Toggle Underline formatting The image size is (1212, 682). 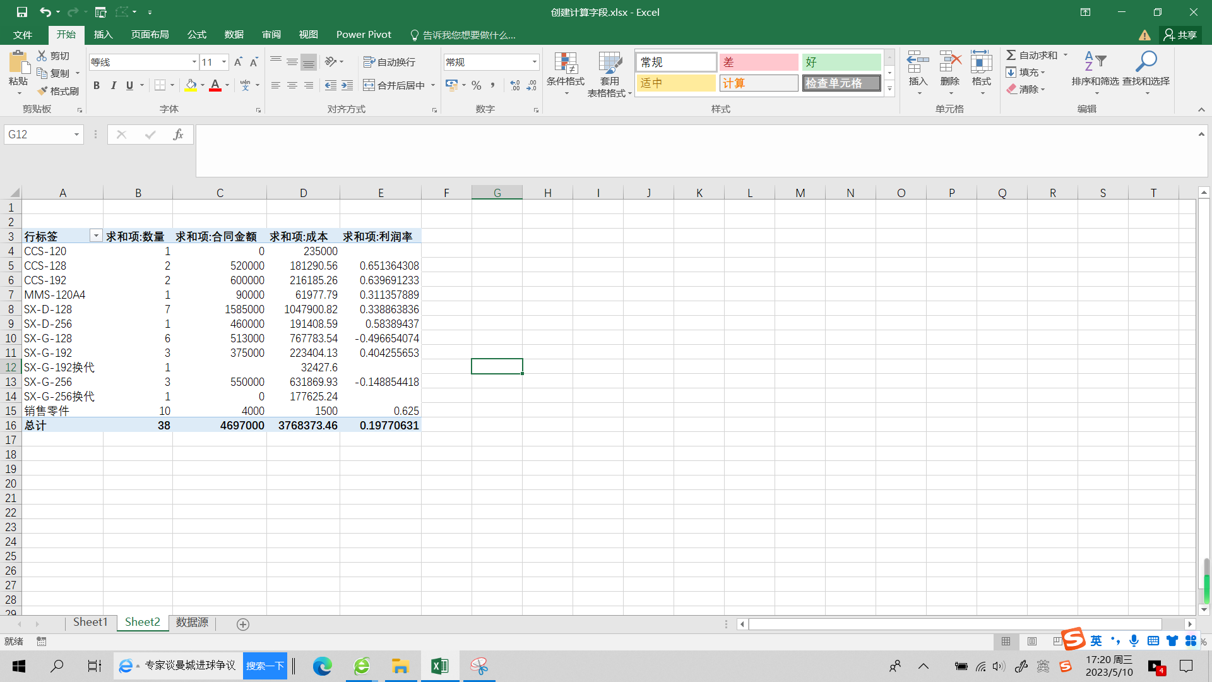coord(129,85)
